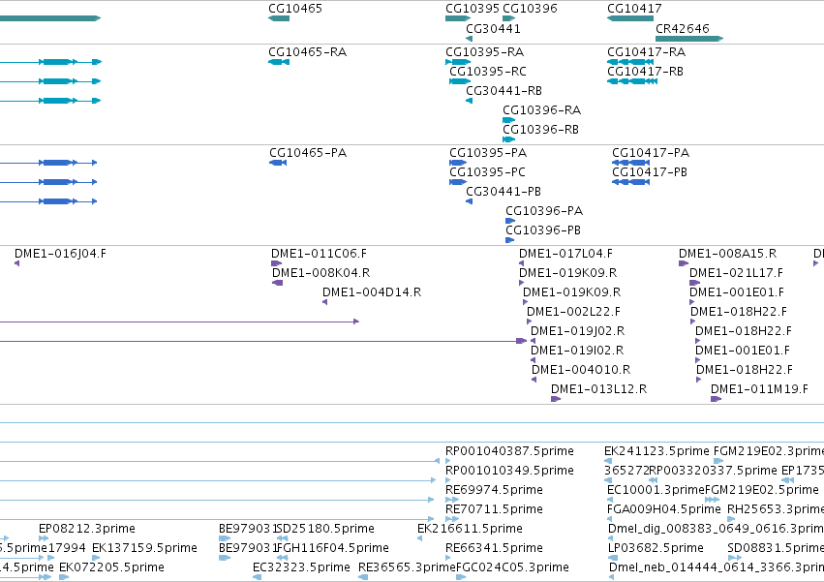Select EST label EK241123.5prime
The height and width of the screenshot is (582, 824).
tap(656, 451)
